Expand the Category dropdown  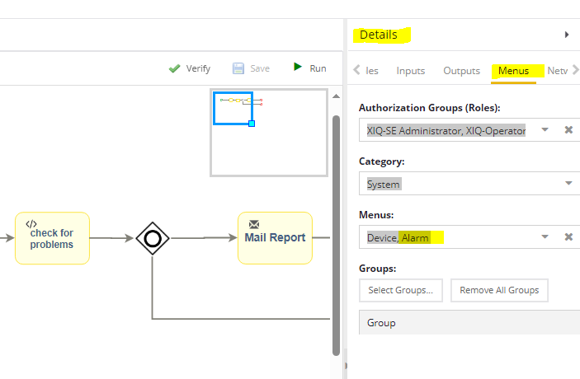pyautogui.click(x=568, y=184)
